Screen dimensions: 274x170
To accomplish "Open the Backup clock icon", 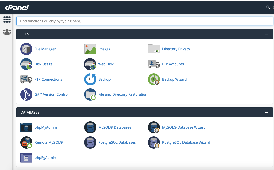I will [90, 79].
